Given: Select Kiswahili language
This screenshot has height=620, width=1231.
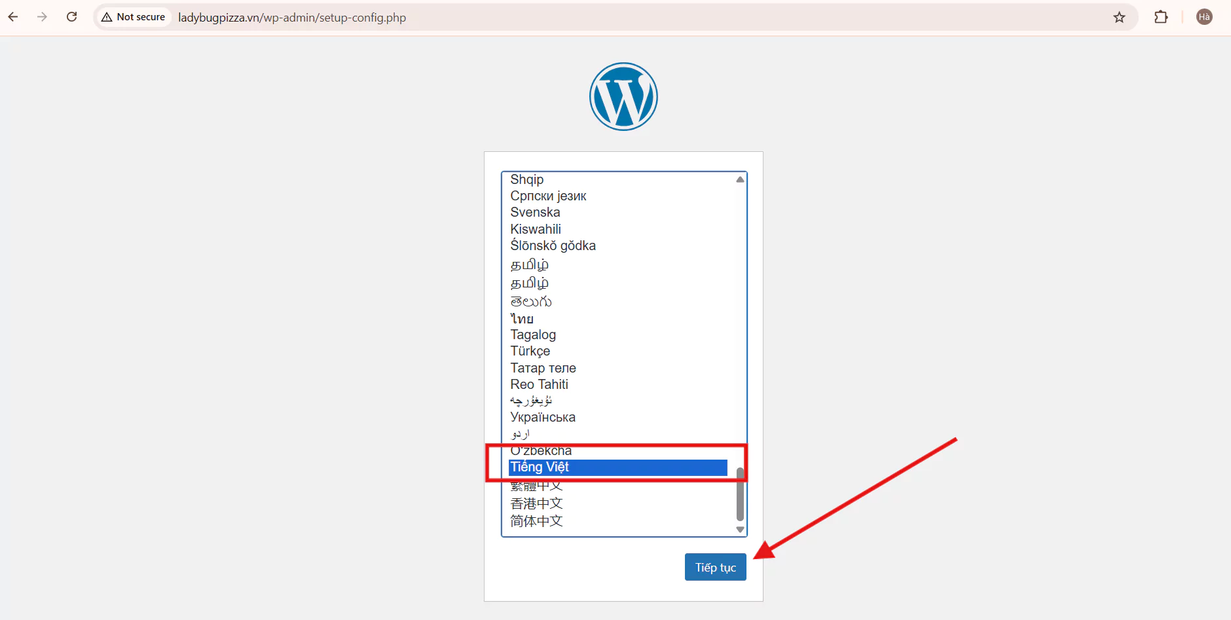Looking at the screenshot, I should tap(618, 229).
